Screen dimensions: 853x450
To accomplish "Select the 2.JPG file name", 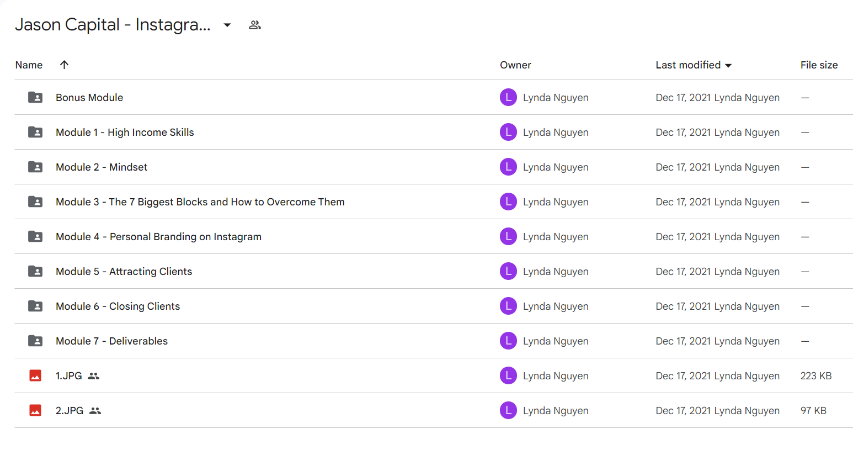I will click(x=70, y=410).
